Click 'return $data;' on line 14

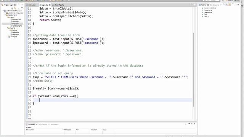click(50, 20)
